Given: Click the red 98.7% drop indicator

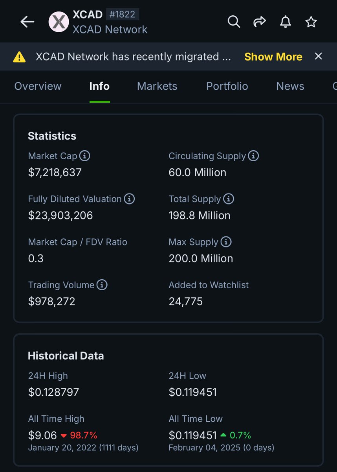Looking at the screenshot, I should click(79, 435).
